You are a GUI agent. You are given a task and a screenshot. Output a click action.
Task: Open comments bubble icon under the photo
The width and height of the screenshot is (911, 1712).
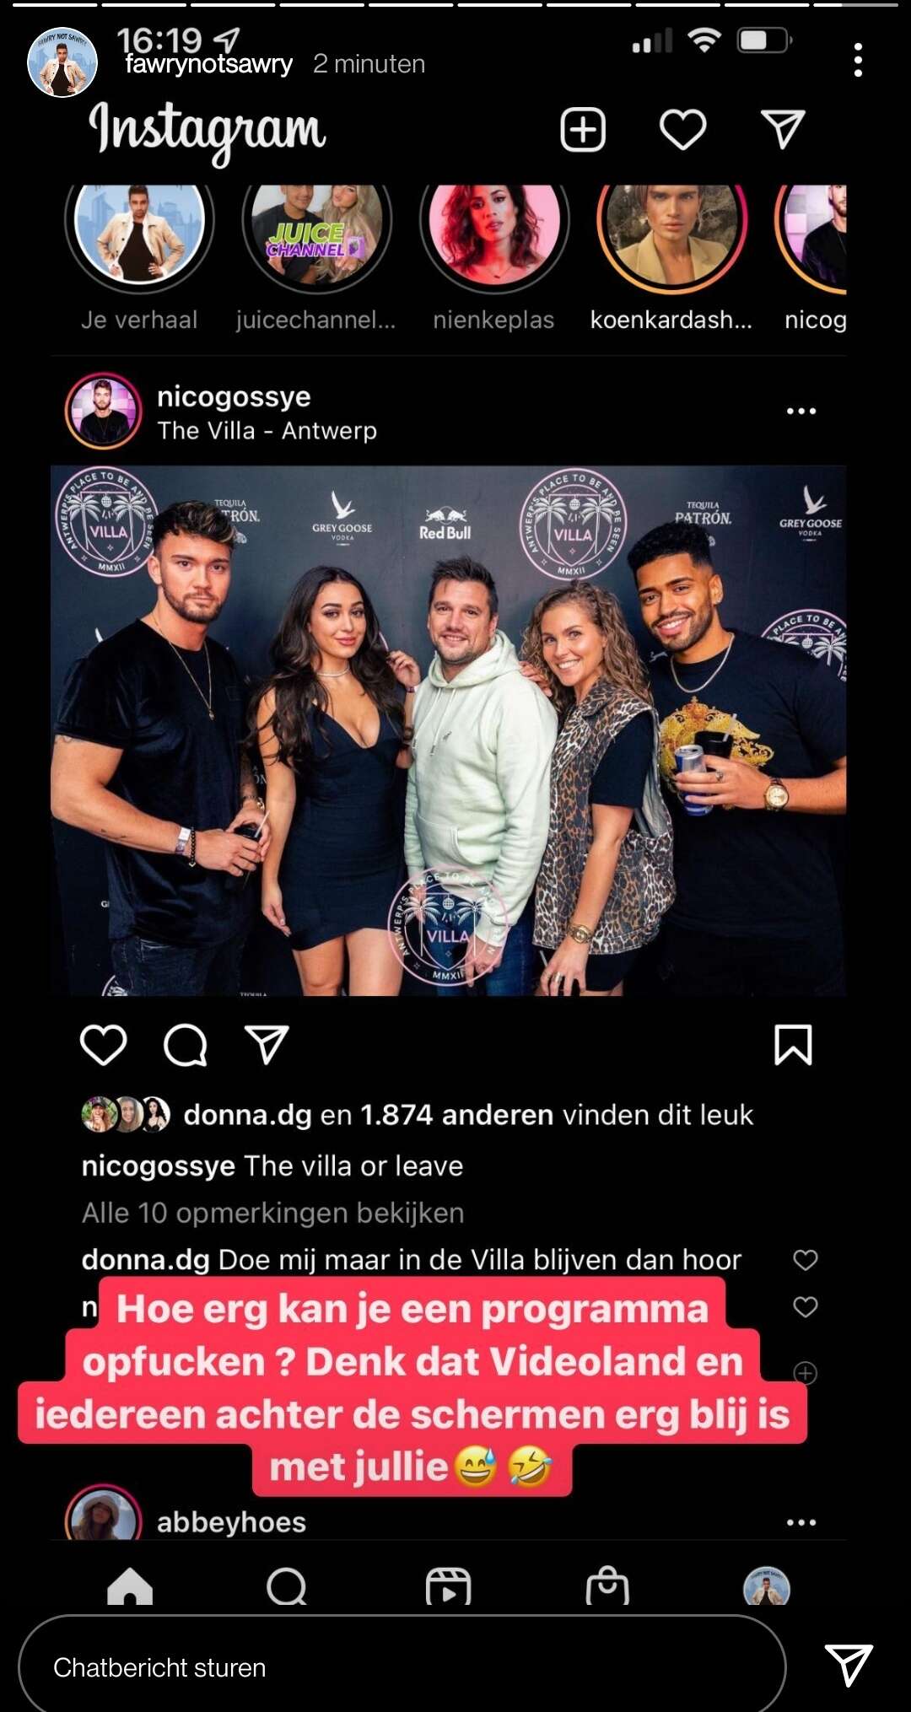186,1046
